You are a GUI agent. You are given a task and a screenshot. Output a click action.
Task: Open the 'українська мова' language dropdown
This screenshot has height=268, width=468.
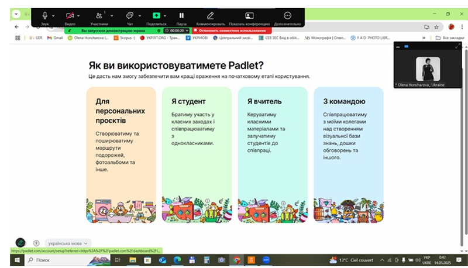click(68, 243)
